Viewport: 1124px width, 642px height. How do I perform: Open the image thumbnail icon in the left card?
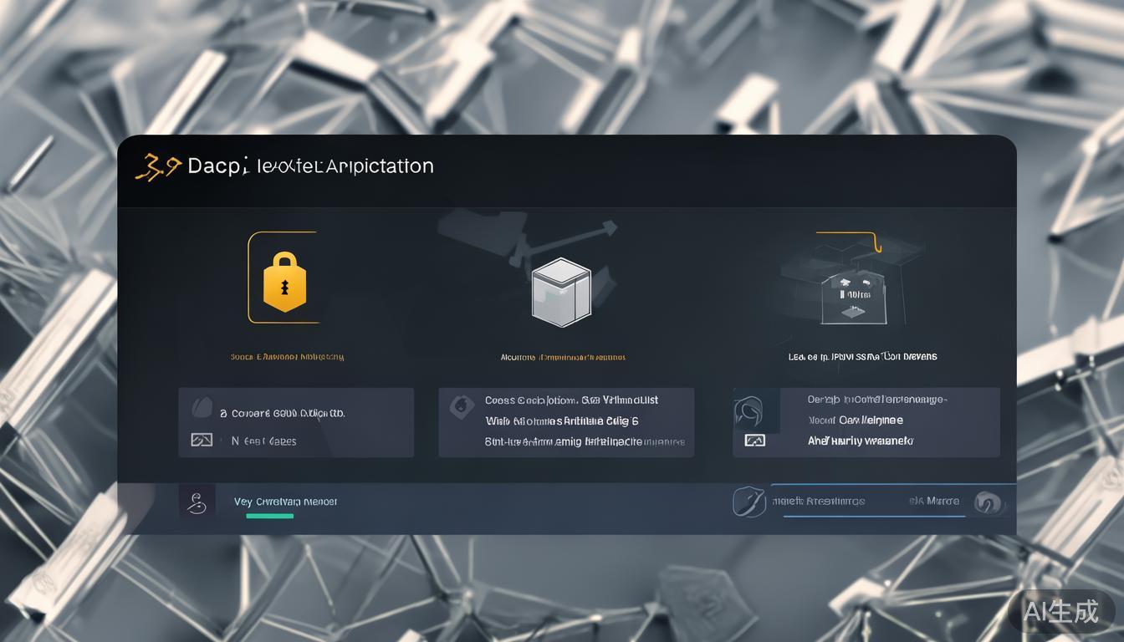click(201, 440)
